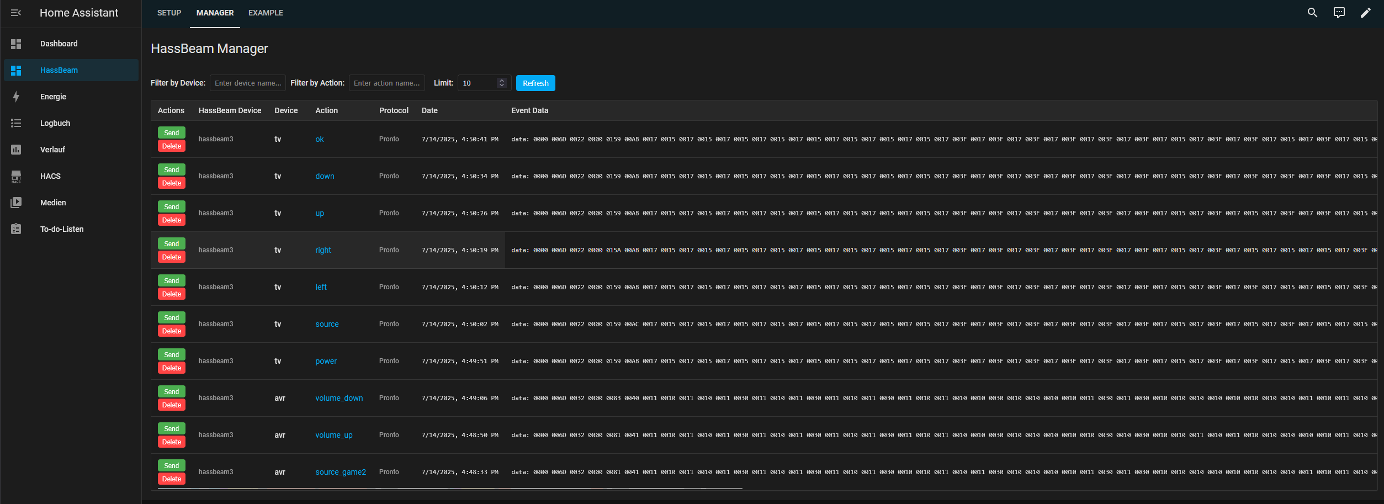Delete the avr volume_down entry

pyautogui.click(x=172, y=405)
